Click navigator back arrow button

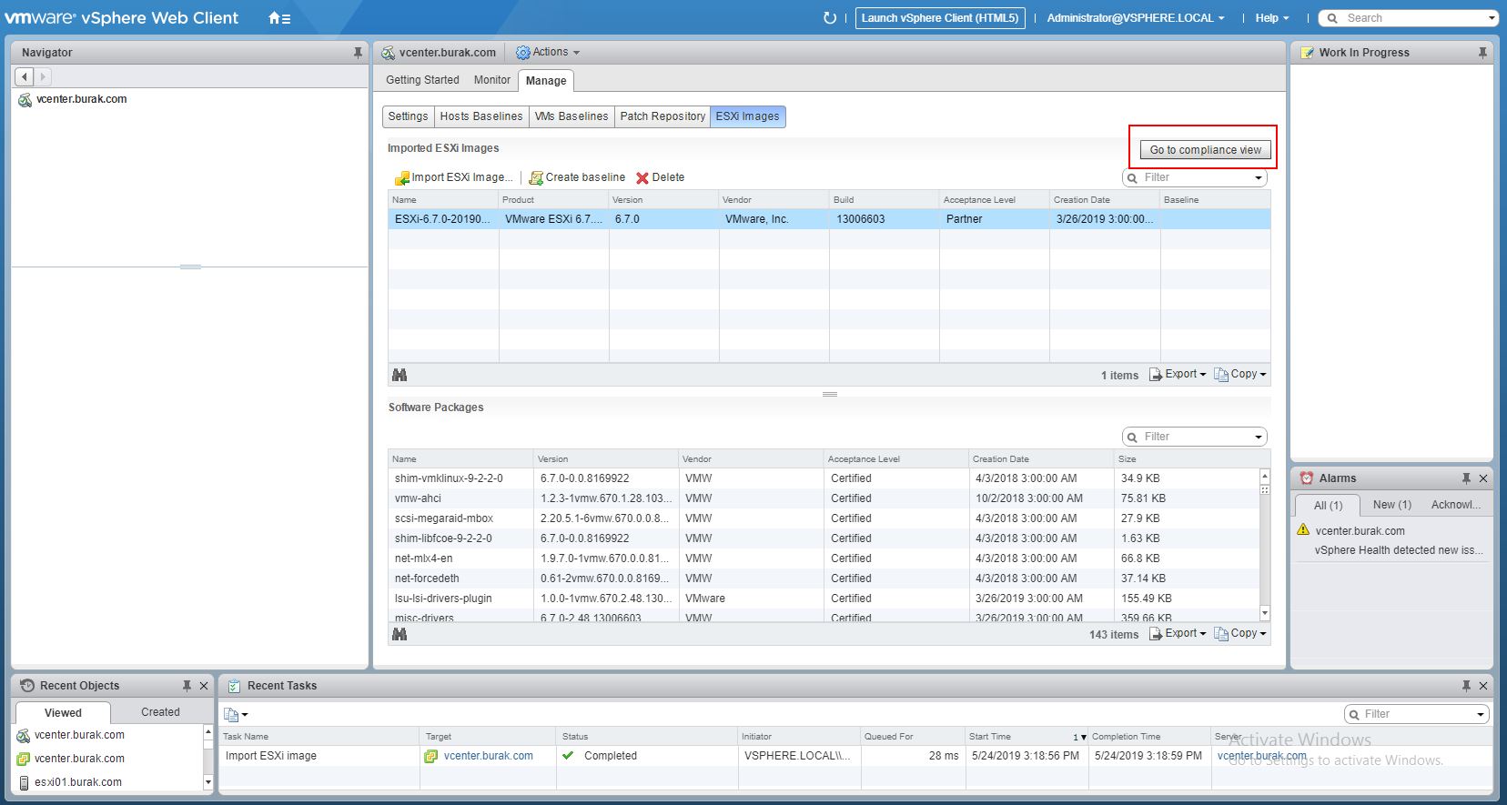[25, 77]
